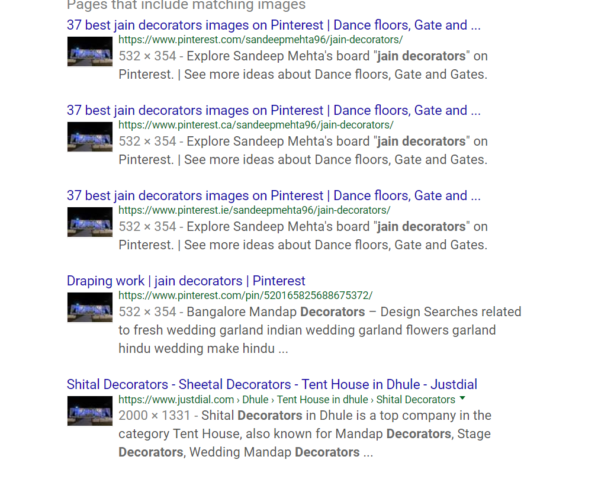Open the pinterest.ca jain decorators board result title

click(x=274, y=111)
